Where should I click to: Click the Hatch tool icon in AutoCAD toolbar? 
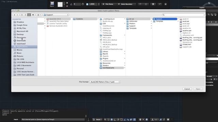coord(52,4)
